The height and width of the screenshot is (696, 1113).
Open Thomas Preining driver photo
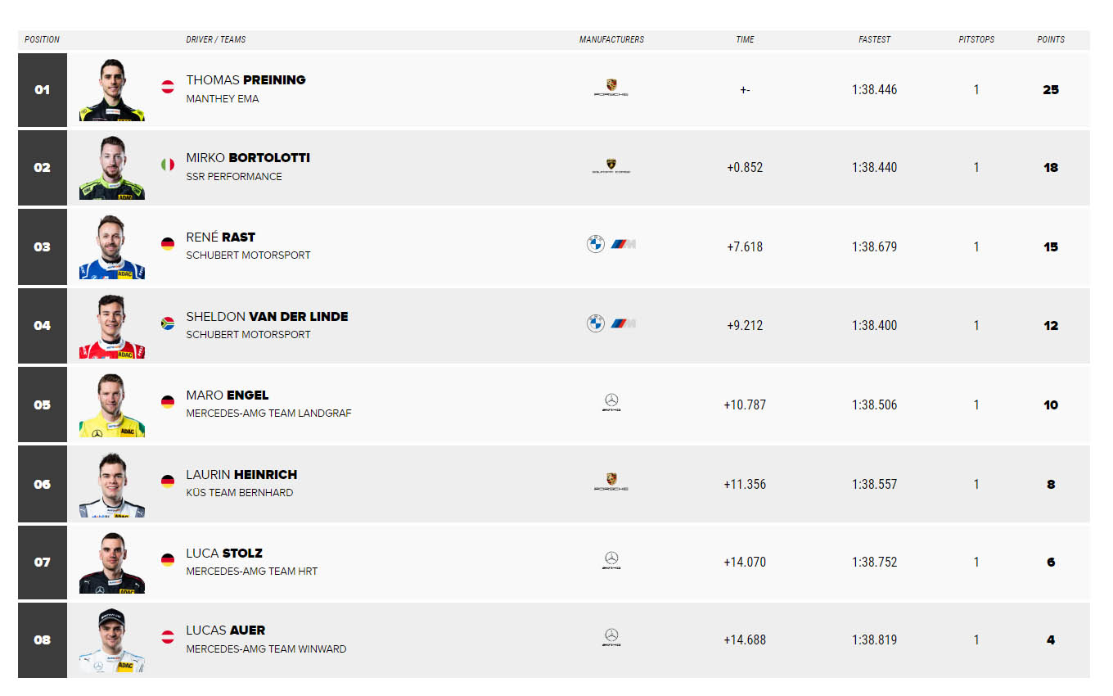pyautogui.click(x=112, y=90)
